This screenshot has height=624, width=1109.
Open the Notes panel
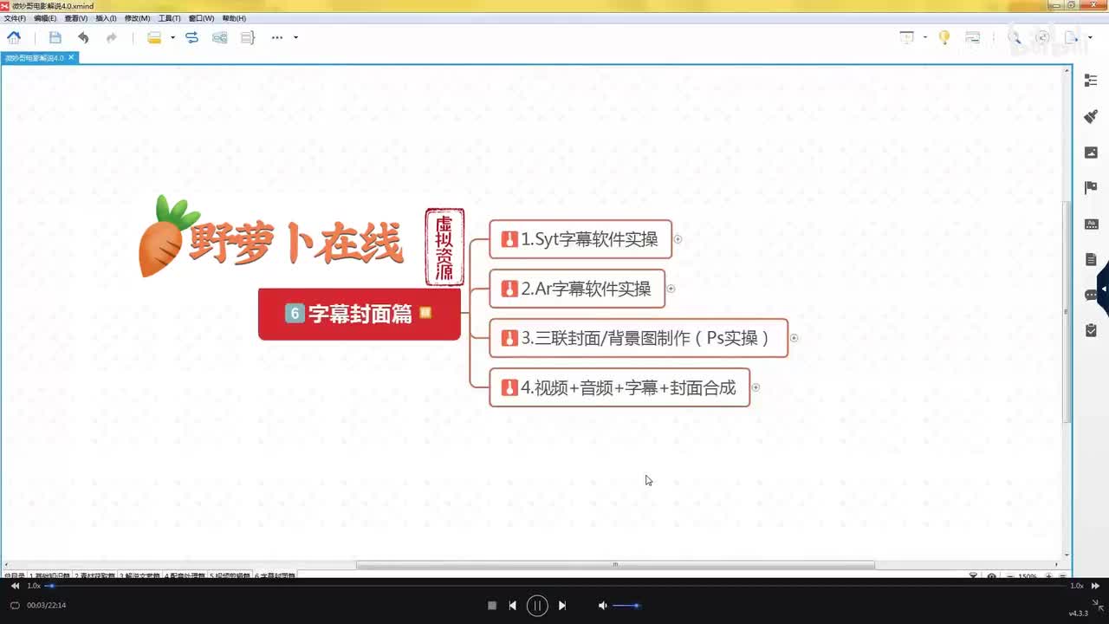pos(1091,259)
